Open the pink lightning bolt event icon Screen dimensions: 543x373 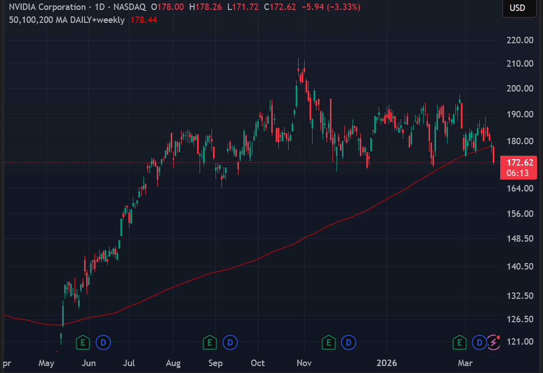coord(493,342)
